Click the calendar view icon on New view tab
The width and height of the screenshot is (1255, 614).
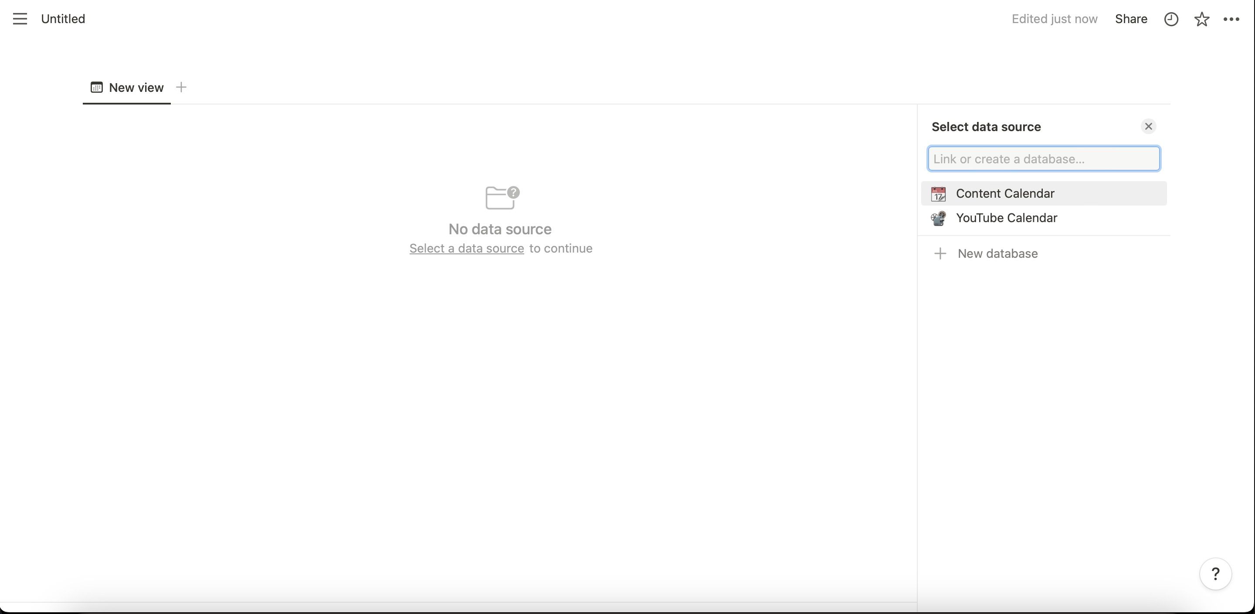coord(96,88)
